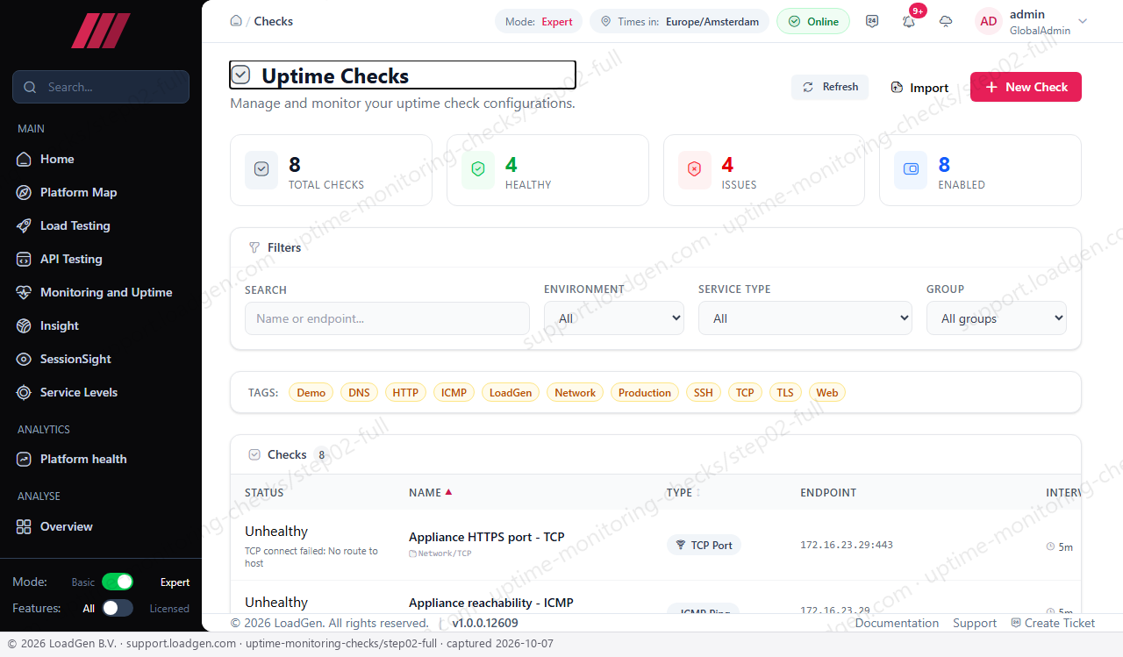This screenshot has height=657, width=1123.
Task: Click the home breadcrumb icon
Action: tap(236, 21)
